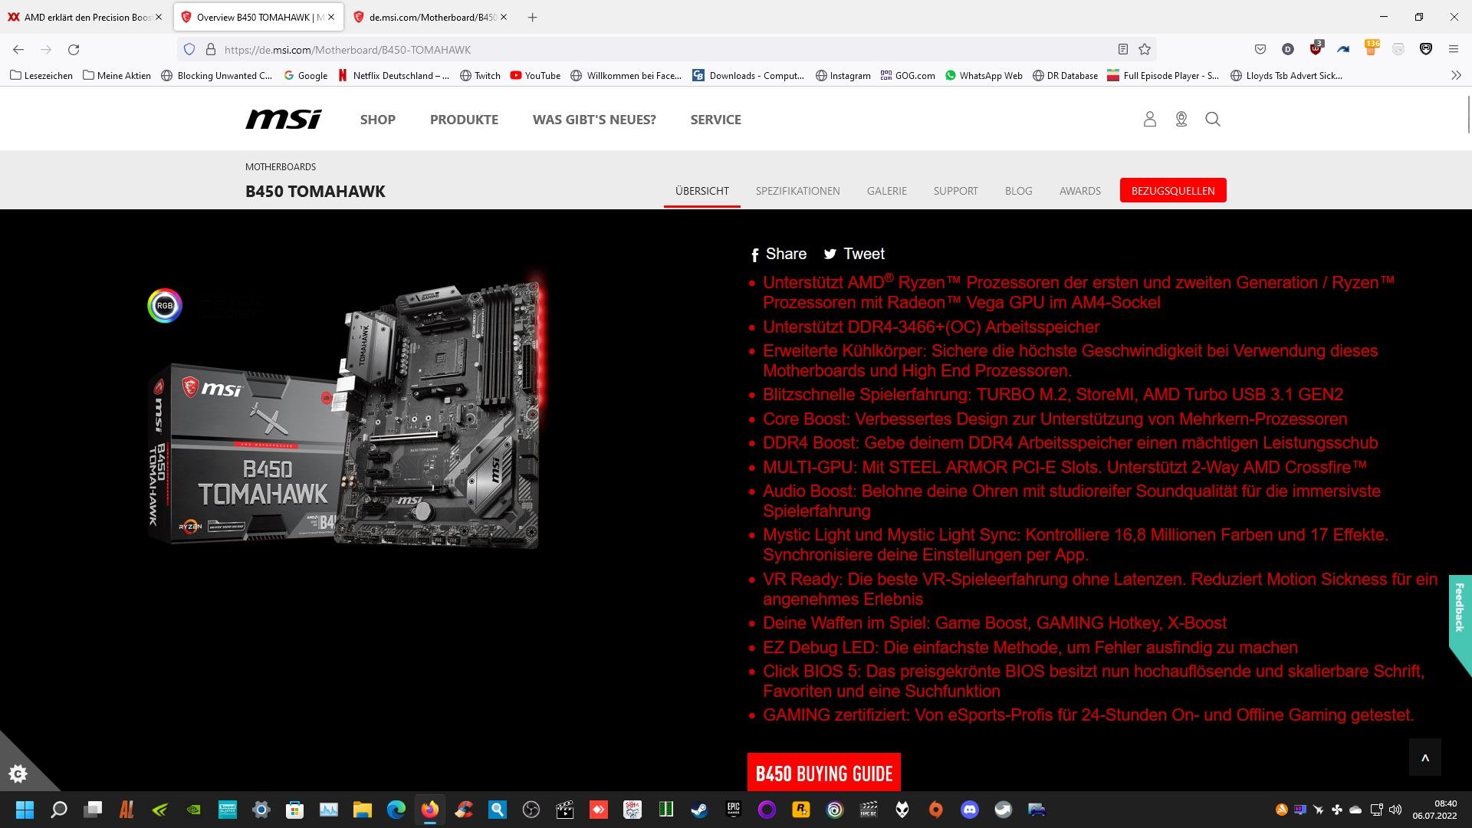Viewport: 1472px width, 828px height.
Task: Open the MSI site search icon
Action: point(1212,119)
